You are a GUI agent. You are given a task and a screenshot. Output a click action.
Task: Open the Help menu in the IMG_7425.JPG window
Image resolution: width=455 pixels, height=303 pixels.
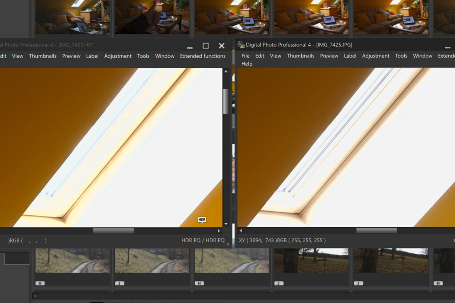[x=247, y=64]
